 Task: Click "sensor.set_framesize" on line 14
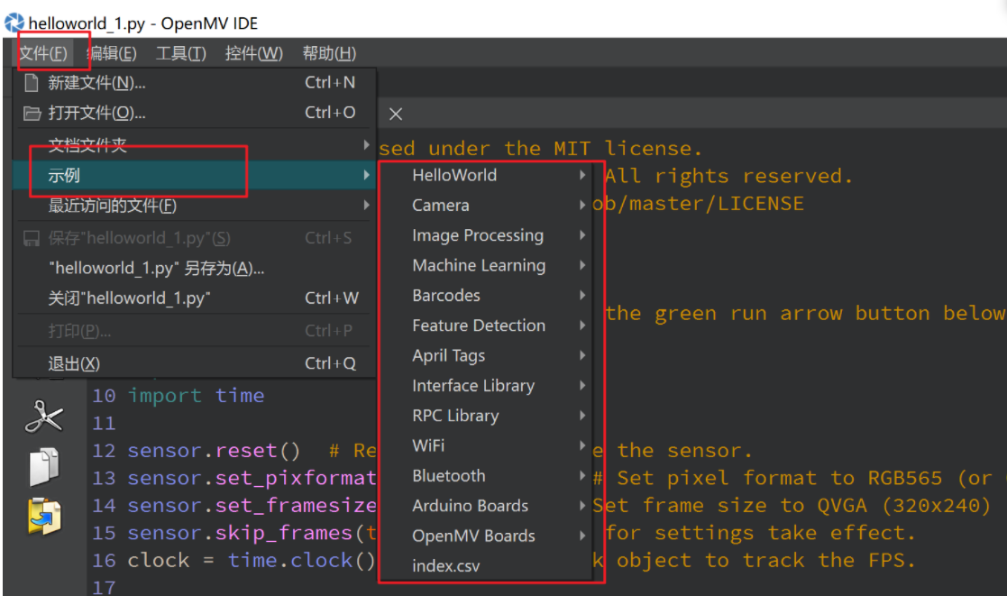click(x=252, y=506)
